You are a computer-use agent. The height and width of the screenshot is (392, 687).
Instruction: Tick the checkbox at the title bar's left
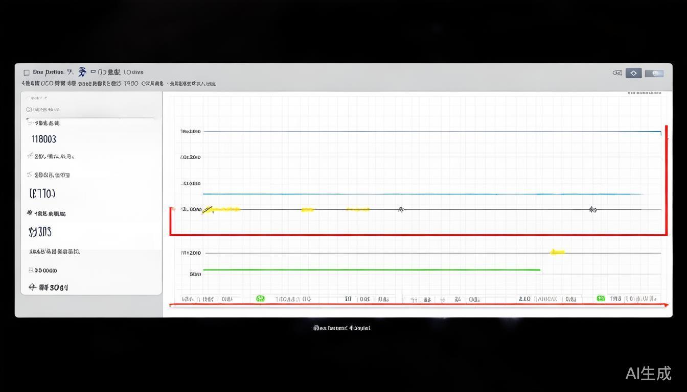click(27, 72)
